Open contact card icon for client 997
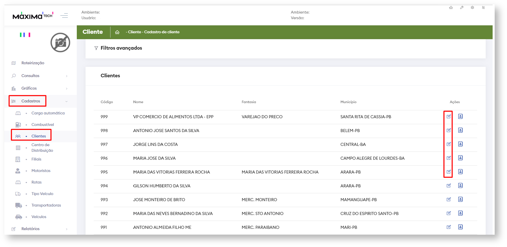The image size is (507, 247). tap(460, 144)
